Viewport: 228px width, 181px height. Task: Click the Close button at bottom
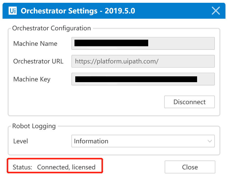(x=190, y=167)
